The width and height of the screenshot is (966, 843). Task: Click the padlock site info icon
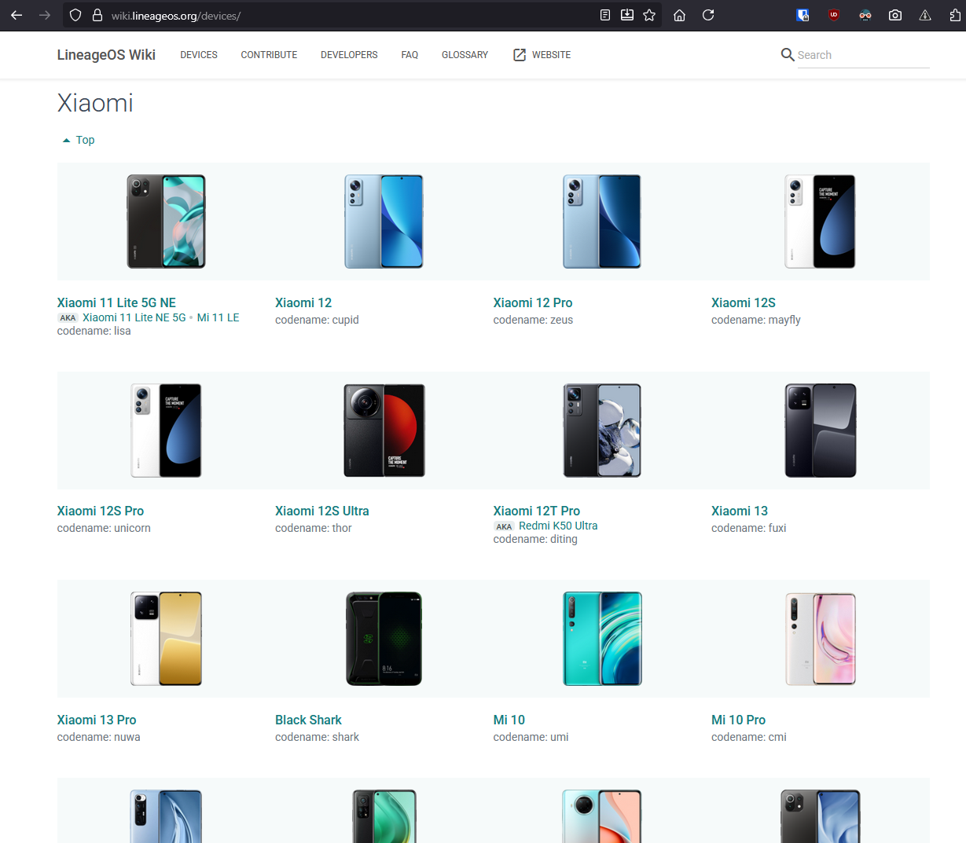[97, 15]
